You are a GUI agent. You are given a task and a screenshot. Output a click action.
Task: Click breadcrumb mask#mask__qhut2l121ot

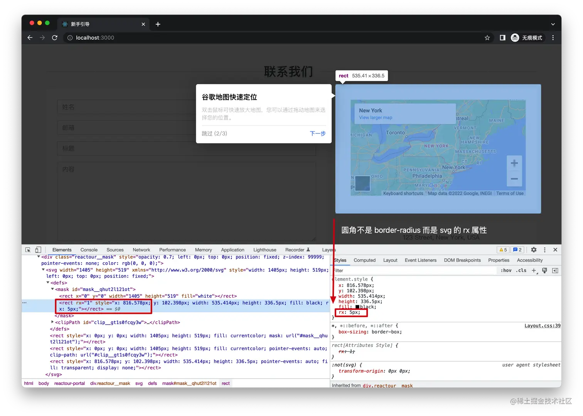(189, 383)
